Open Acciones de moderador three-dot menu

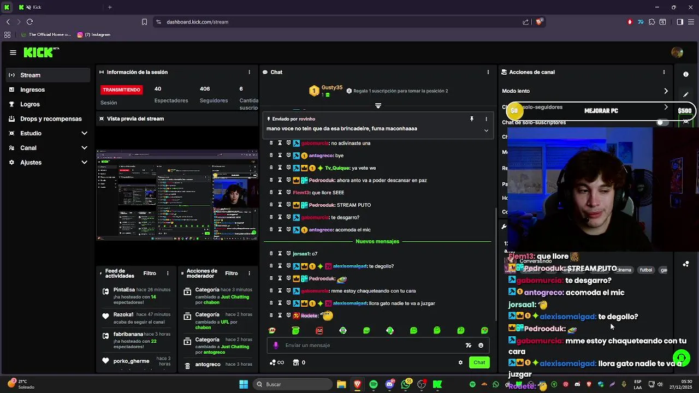250,273
